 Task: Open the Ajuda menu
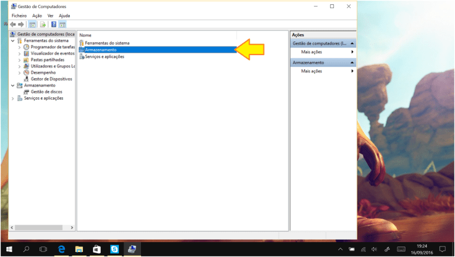(x=64, y=15)
